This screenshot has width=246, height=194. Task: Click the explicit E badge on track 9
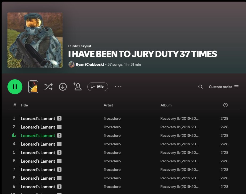pos(59,187)
